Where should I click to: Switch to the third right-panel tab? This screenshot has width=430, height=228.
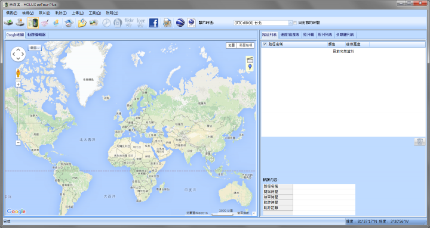point(308,35)
